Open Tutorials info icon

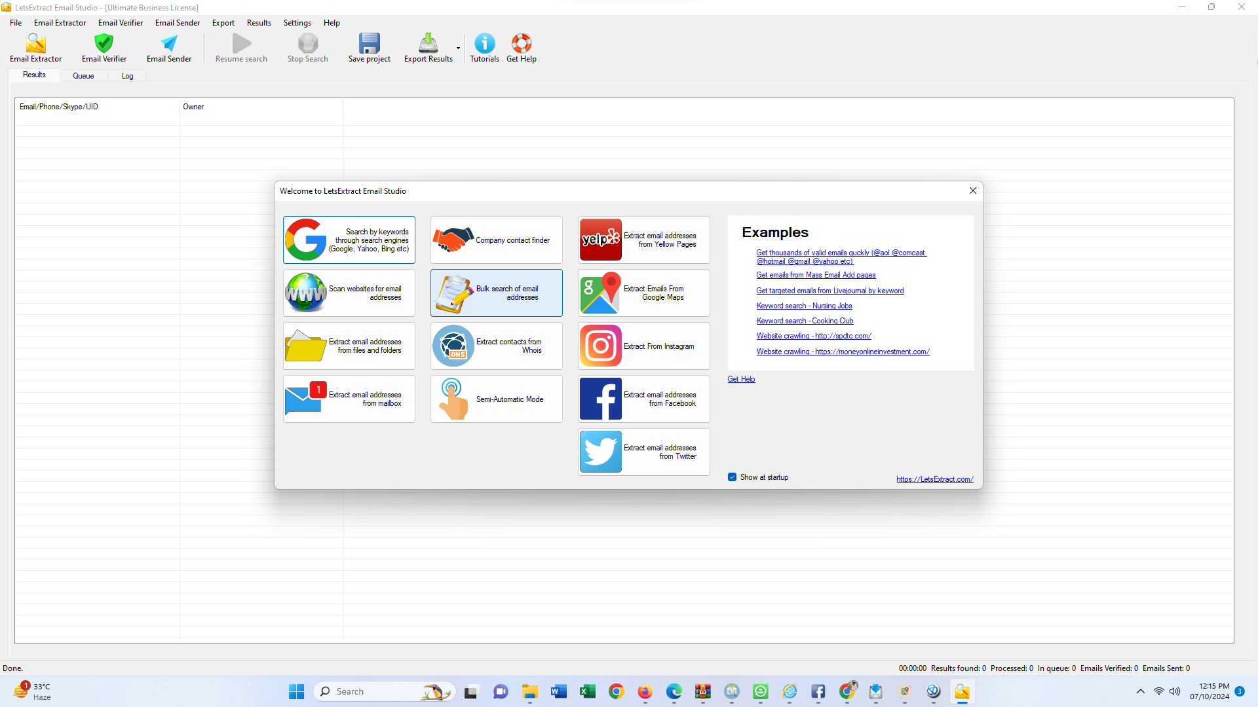(x=484, y=44)
